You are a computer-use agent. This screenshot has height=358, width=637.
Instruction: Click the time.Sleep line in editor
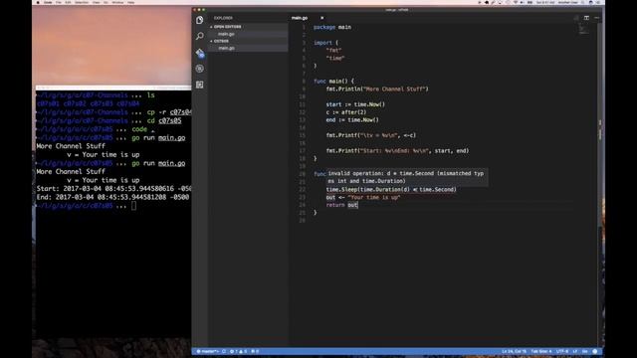pyautogui.click(x=391, y=190)
